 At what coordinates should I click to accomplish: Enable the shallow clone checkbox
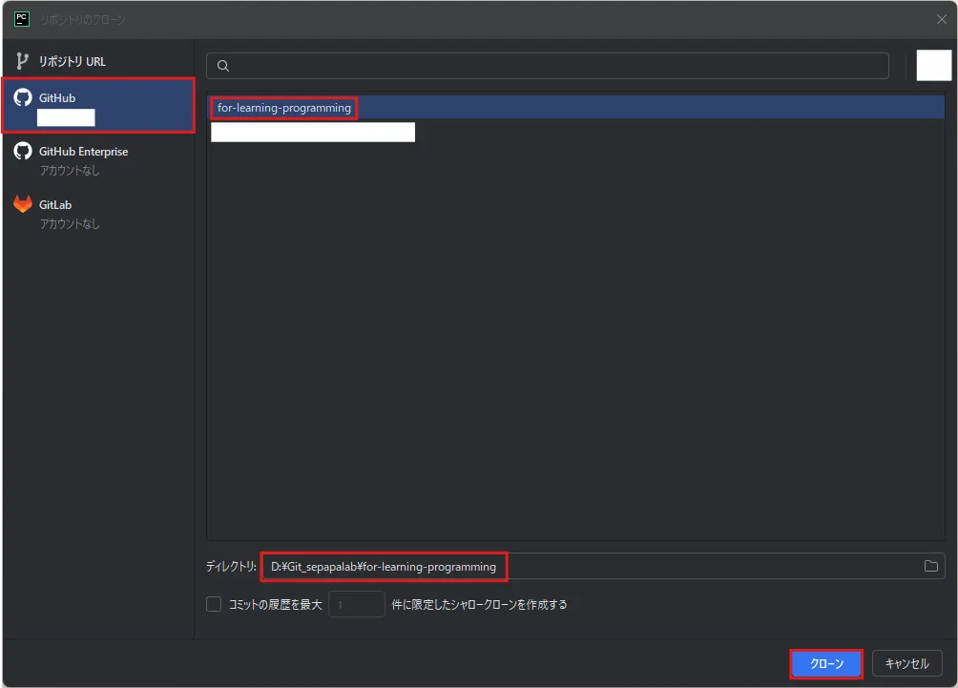click(x=214, y=604)
